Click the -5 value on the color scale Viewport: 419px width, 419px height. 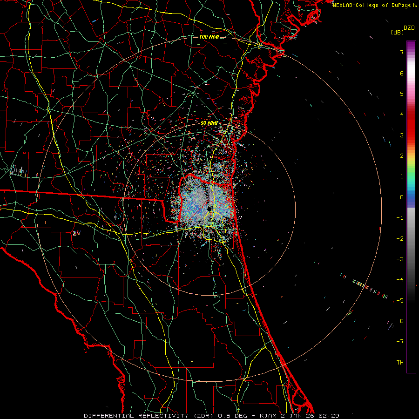400,301
